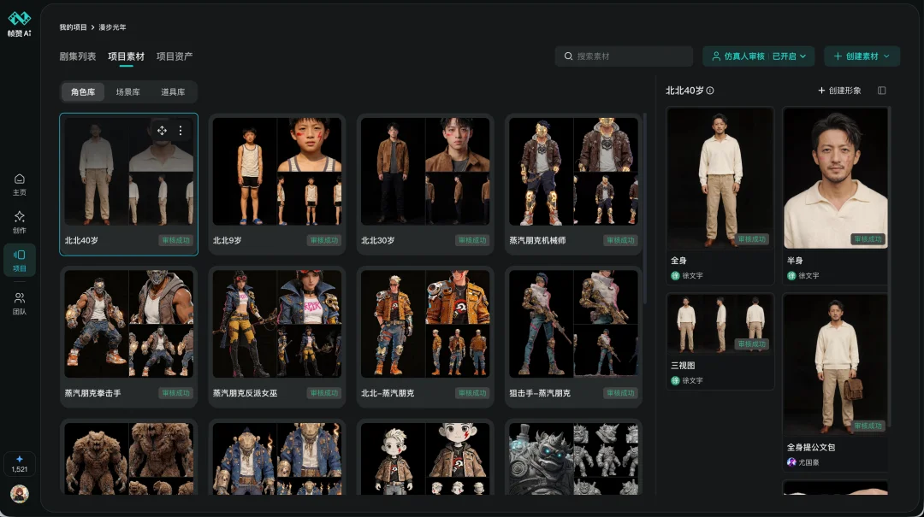Image resolution: width=924 pixels, height=517 pixels.
Task: Select the 角色库 segment
Action: (x=83, y=91)
